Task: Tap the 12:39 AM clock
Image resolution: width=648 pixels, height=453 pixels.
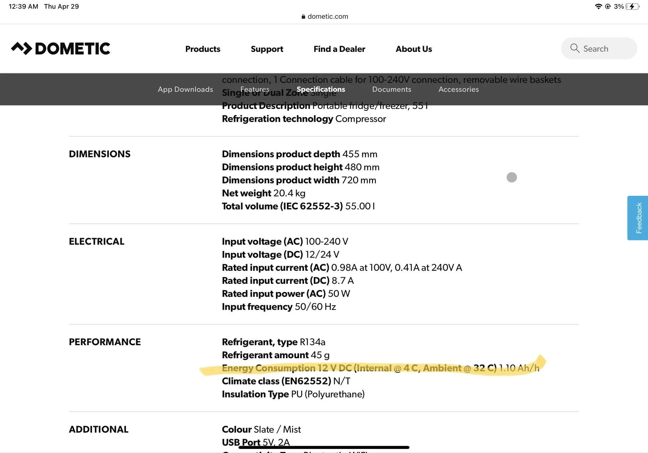Action: click(x=24, y=6)
